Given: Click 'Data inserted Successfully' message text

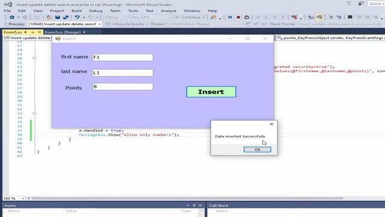Looking at the screenshot, I should [x=240, y=136].
